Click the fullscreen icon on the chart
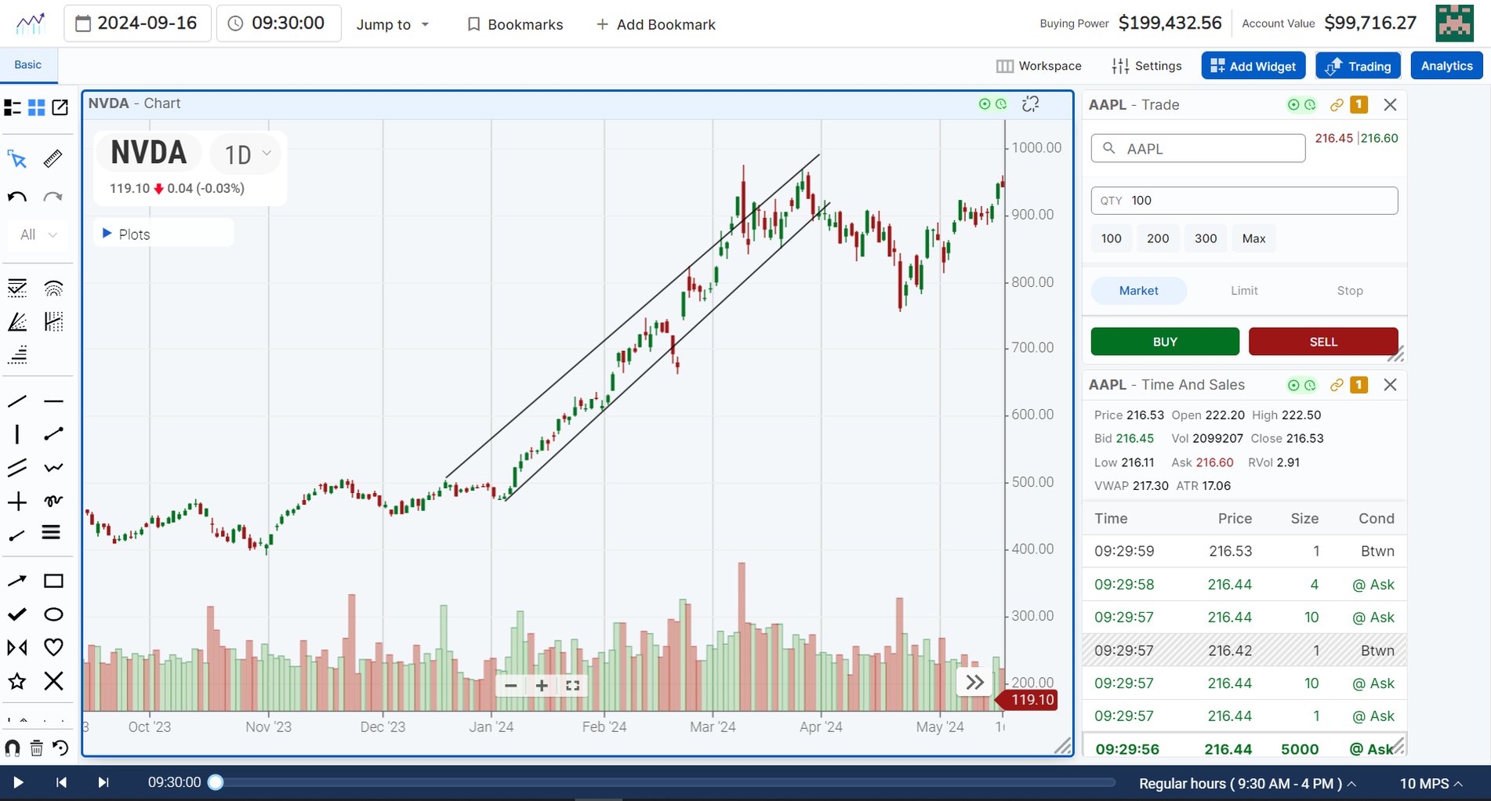1491x801 pixels. tap(572, 685)
